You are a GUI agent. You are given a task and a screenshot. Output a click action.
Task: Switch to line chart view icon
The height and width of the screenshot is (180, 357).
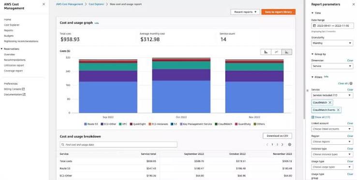[276, 52]
